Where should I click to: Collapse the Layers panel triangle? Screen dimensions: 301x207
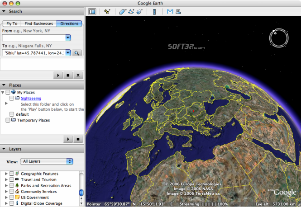[4, 149]
